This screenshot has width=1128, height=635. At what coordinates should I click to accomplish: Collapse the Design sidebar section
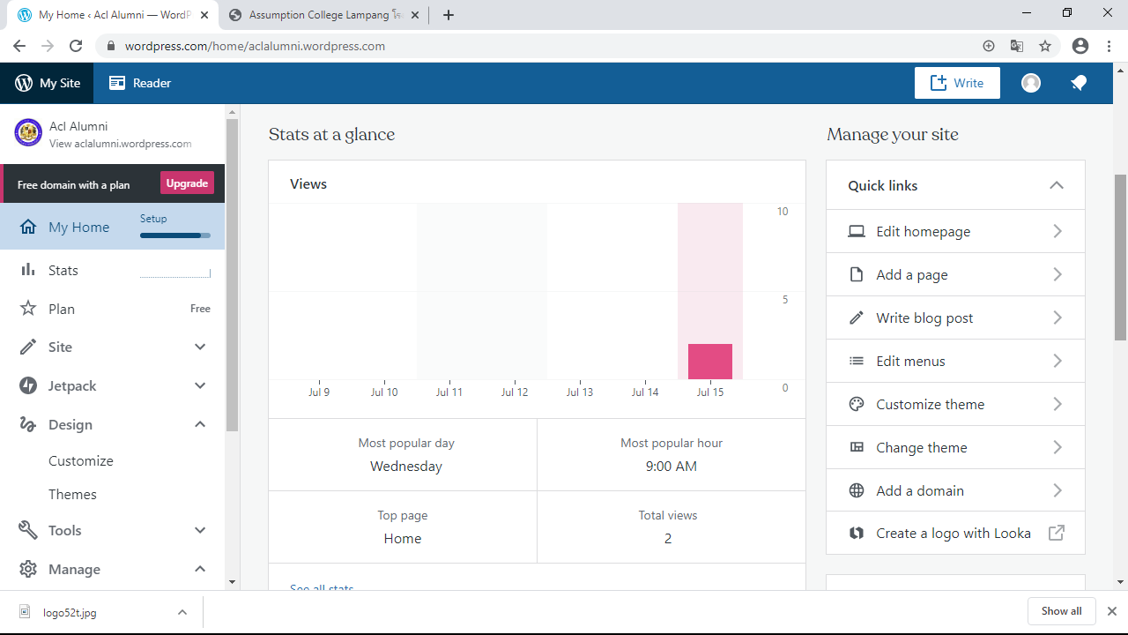tap(200, 425)
